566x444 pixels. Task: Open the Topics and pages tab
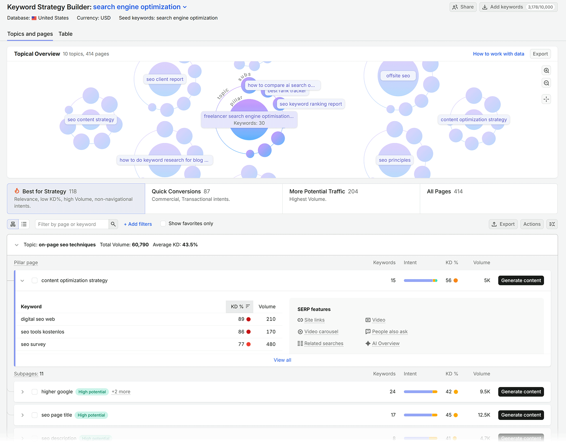coord(30,34)
